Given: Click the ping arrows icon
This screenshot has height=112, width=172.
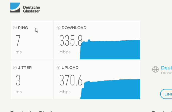Looking at the screenshot, I should (x=15, y=28).
